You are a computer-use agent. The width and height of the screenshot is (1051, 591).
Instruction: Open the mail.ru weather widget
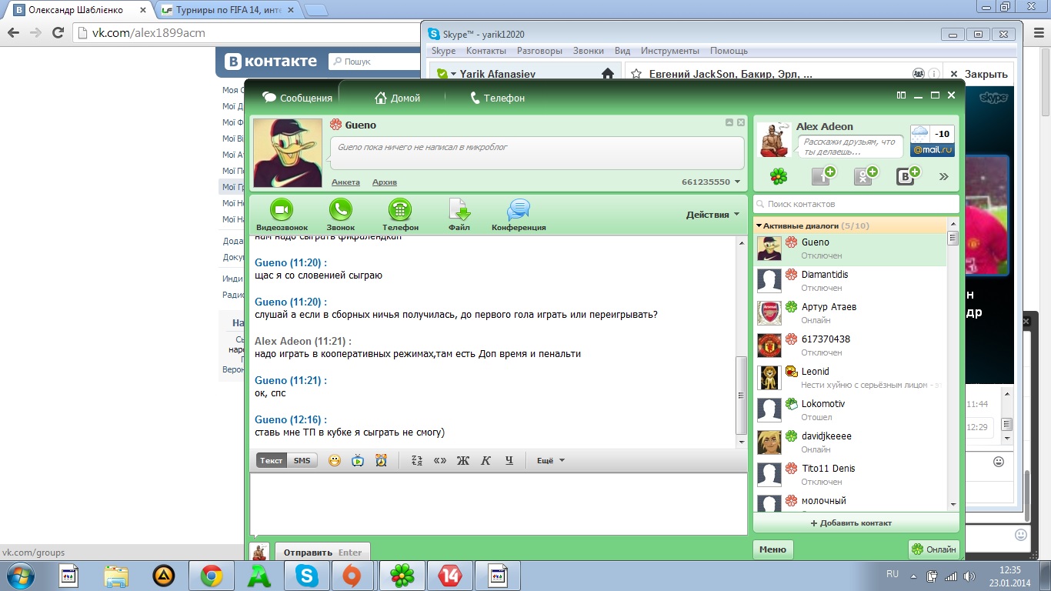point(933,141)
